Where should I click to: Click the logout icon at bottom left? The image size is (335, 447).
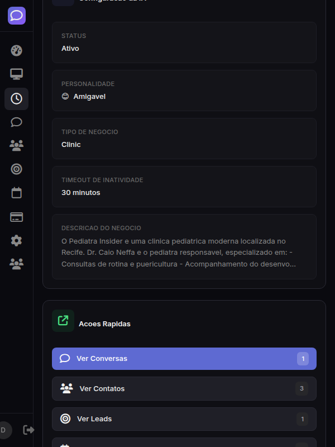28,430
